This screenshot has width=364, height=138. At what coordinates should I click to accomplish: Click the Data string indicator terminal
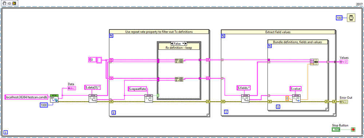click(x=72, y=88)
